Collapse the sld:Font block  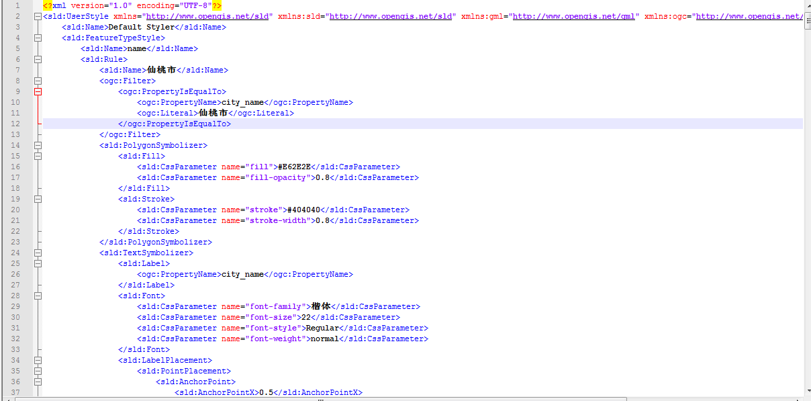38,296
